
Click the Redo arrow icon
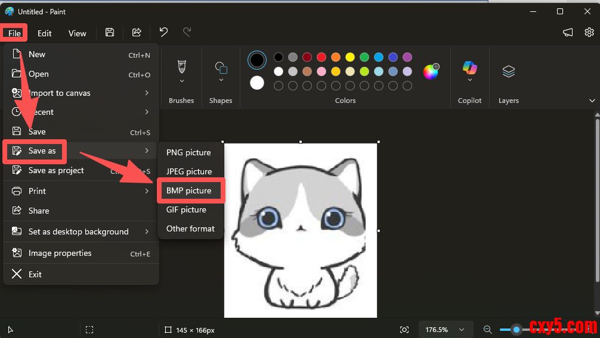click(187, 32)
